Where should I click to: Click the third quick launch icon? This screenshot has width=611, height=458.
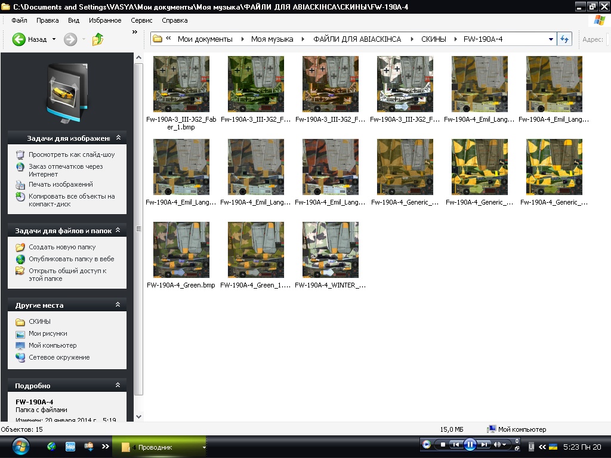tap(89, 447)
